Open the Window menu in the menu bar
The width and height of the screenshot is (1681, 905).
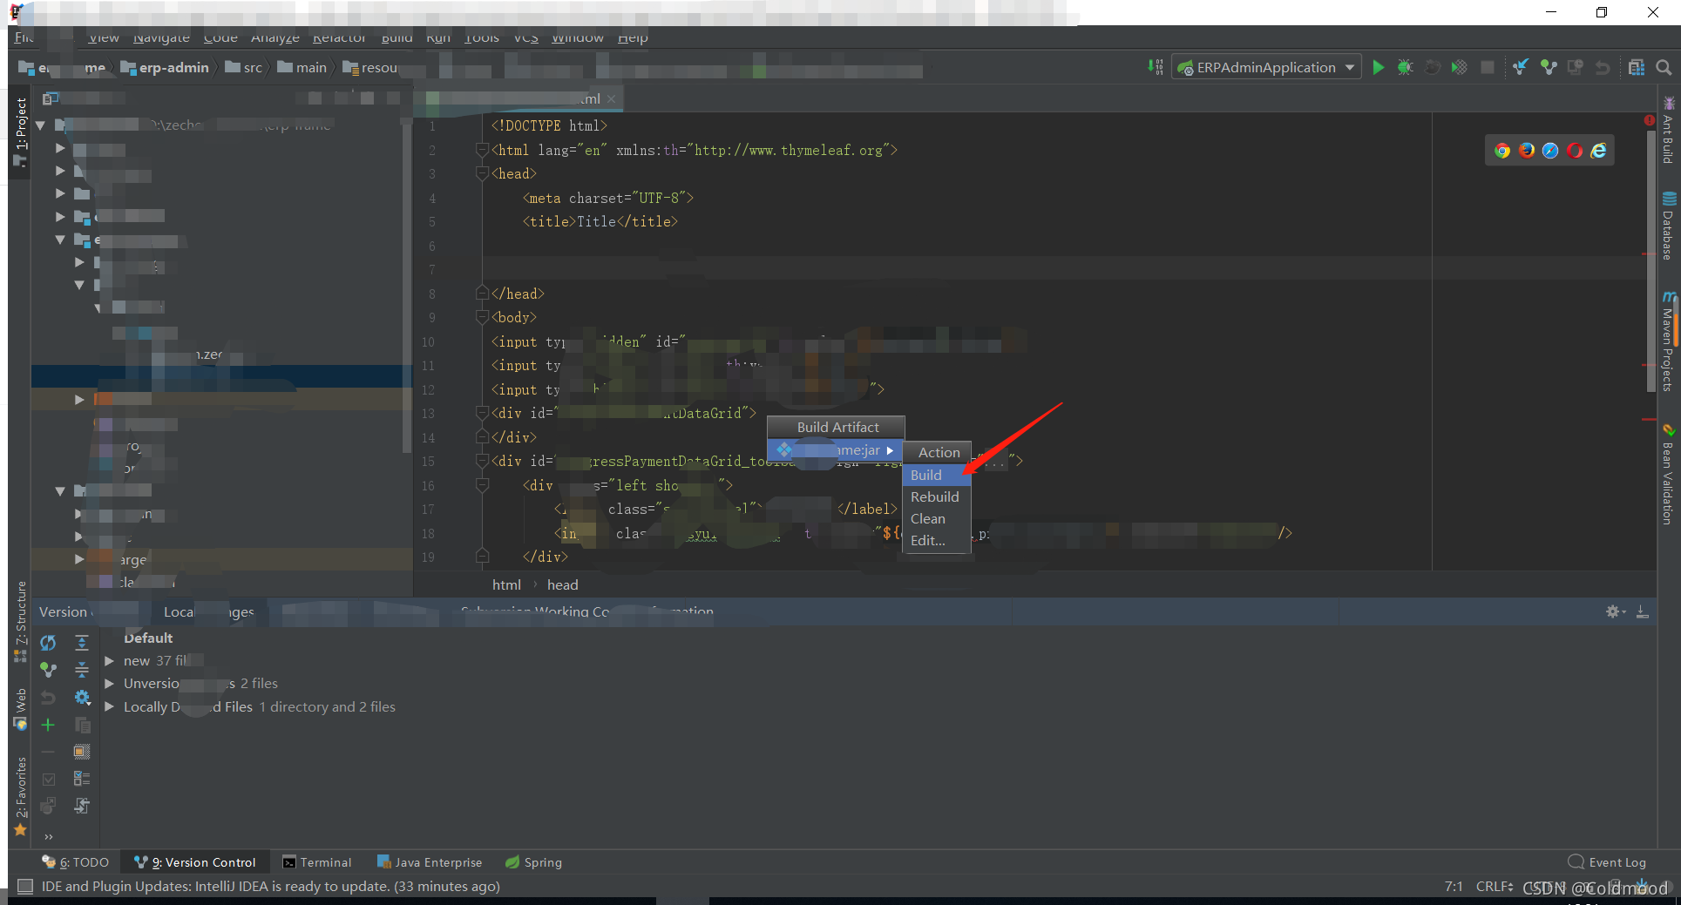click(x=577, y=37)
